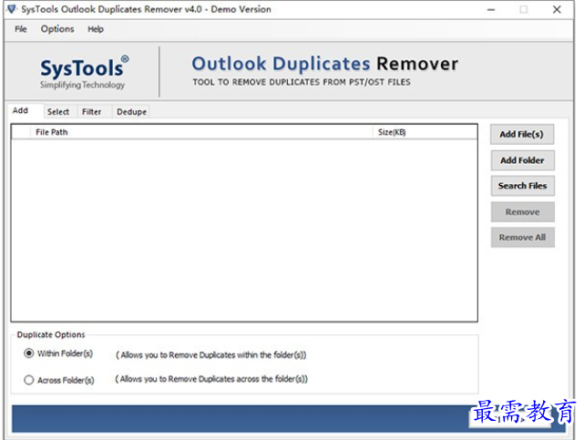Click the Outlook Duplicates Remover heading
Image resolution: width=584 pixels, height=440 pixels.
(324, 64)
